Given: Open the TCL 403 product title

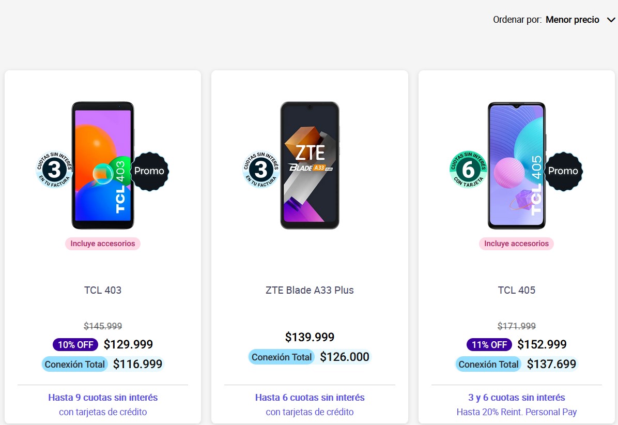Looking at the screenshot, I should (103, 290).
